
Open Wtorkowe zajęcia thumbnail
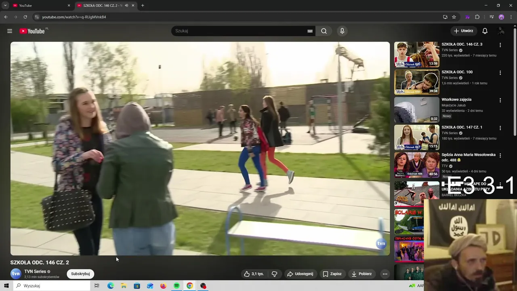click(x=416, y=110)
